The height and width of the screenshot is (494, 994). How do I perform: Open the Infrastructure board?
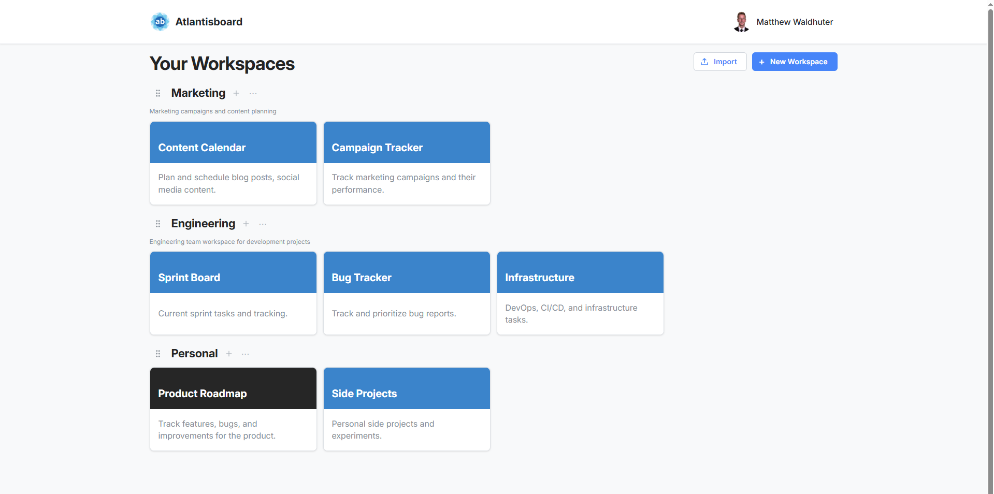click(x=580, y=293)
